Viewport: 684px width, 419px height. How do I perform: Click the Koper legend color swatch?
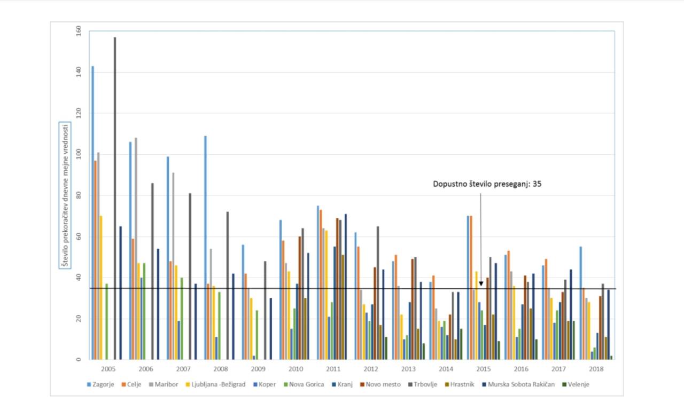(x=259, y=384)
